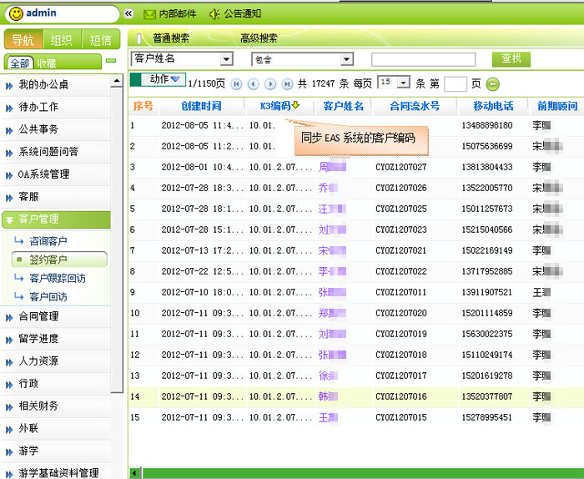Click arrow icon next to 外联
Viewport: 584px width, 479px height.
click(9, 430)
